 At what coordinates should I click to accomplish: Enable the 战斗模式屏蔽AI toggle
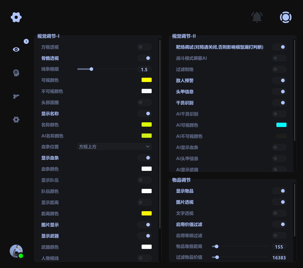(279, 58)
